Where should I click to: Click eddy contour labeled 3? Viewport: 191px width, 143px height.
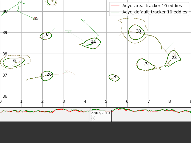click(146, 64)
